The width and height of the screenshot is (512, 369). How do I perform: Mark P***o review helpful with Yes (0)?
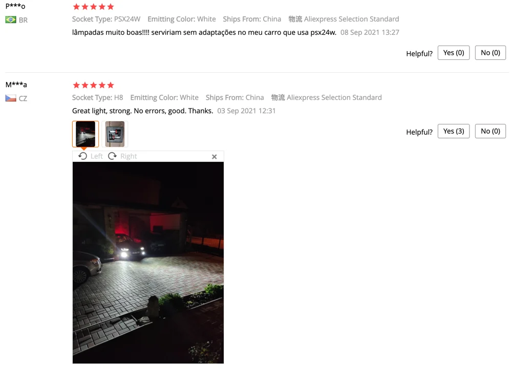[x=454, y=53]
